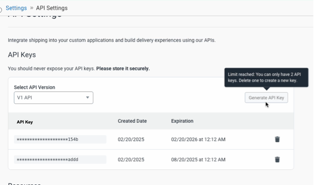Select the masked key field ending addd
Viewport: 314px width, 185px height.
click(x=60, y=160)
